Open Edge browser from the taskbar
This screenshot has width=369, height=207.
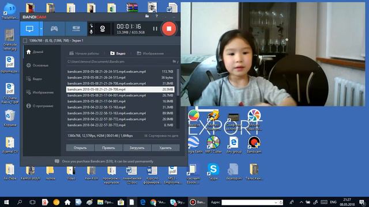pyautogui.click(x=142, y=202)
